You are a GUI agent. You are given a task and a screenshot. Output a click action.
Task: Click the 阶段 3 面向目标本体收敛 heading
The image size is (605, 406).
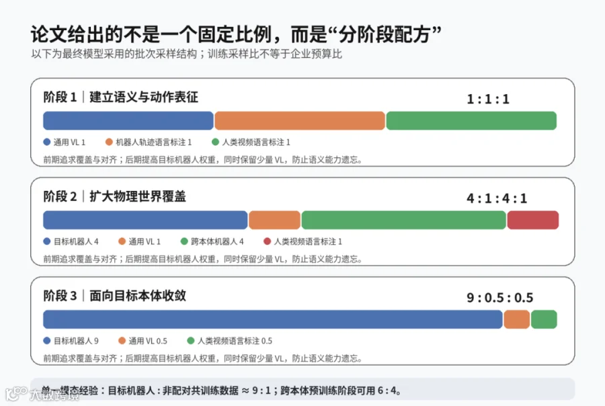pos(114,296)
